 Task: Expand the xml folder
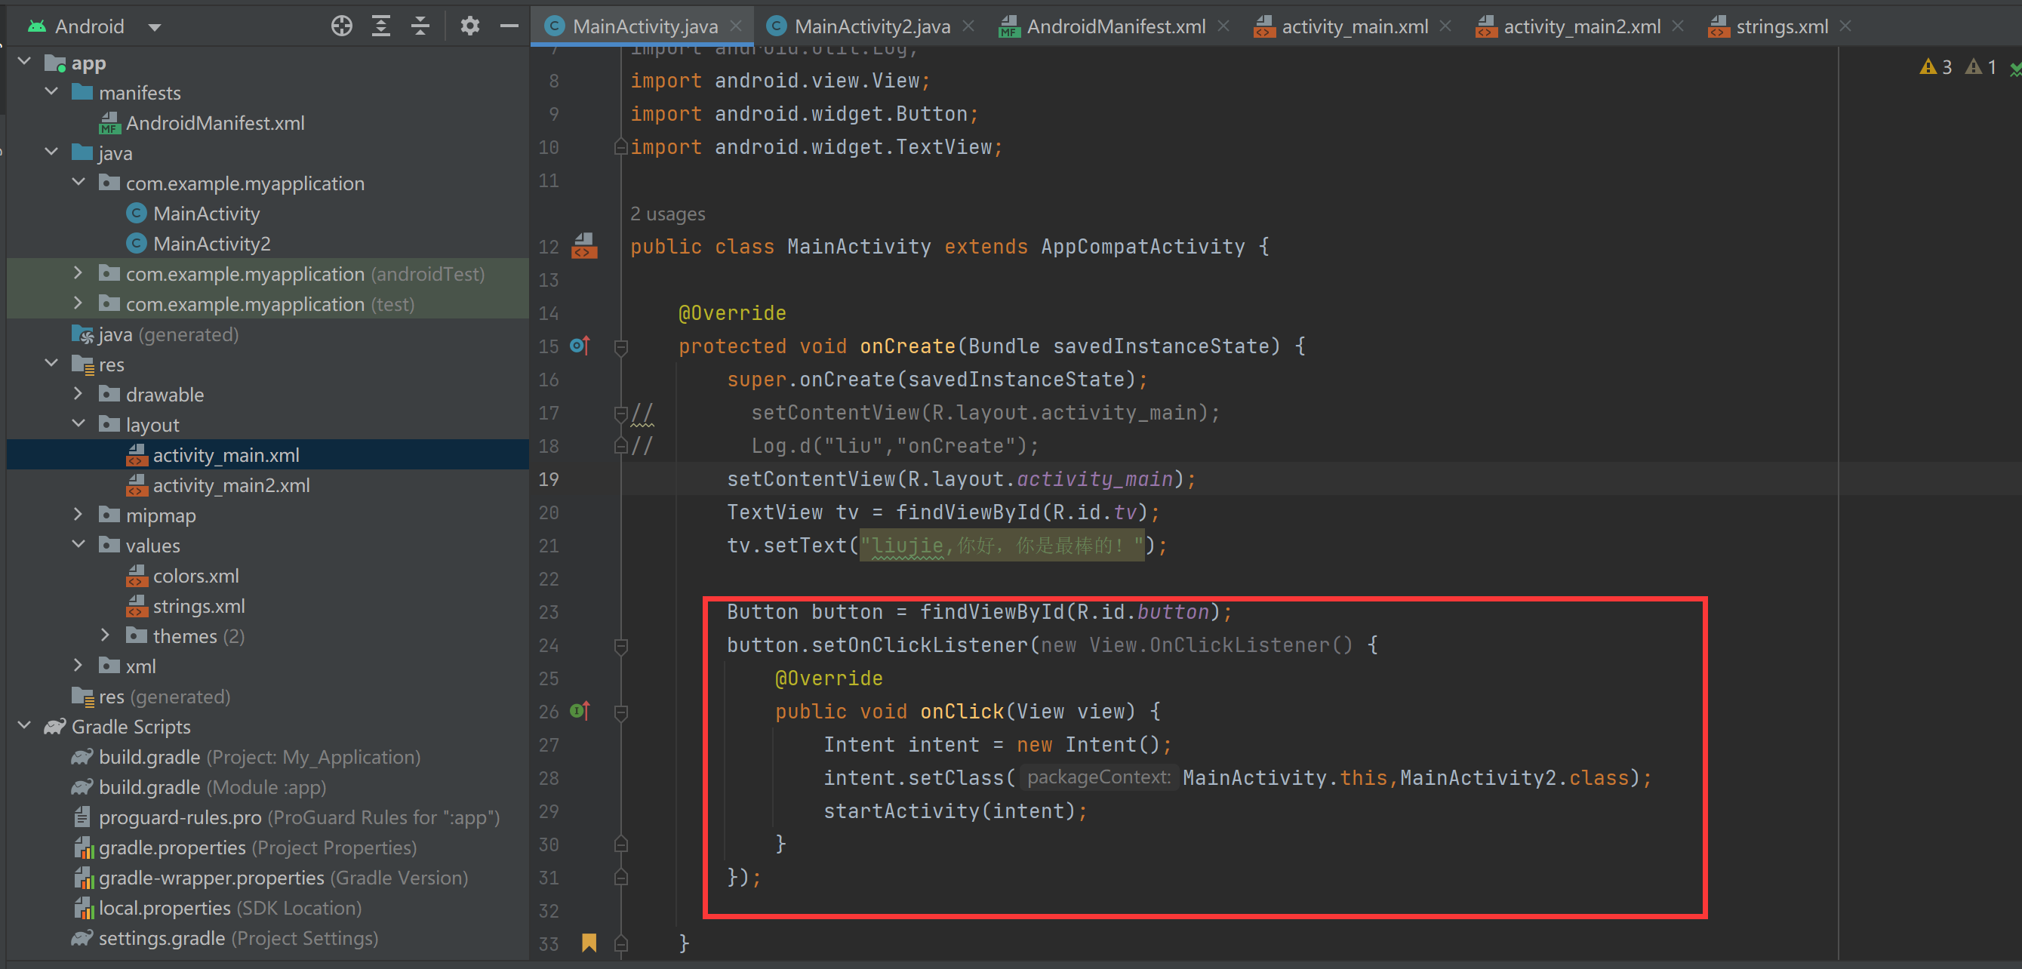pyautogui.click(x=78, y=666)
